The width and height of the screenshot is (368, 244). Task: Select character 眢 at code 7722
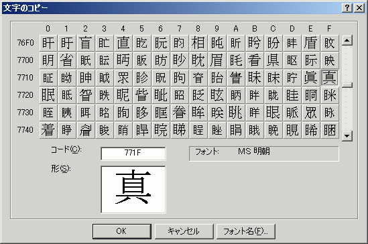(86, 95)
